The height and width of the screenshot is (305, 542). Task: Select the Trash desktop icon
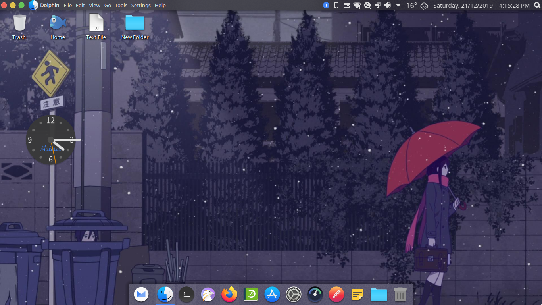19,27
